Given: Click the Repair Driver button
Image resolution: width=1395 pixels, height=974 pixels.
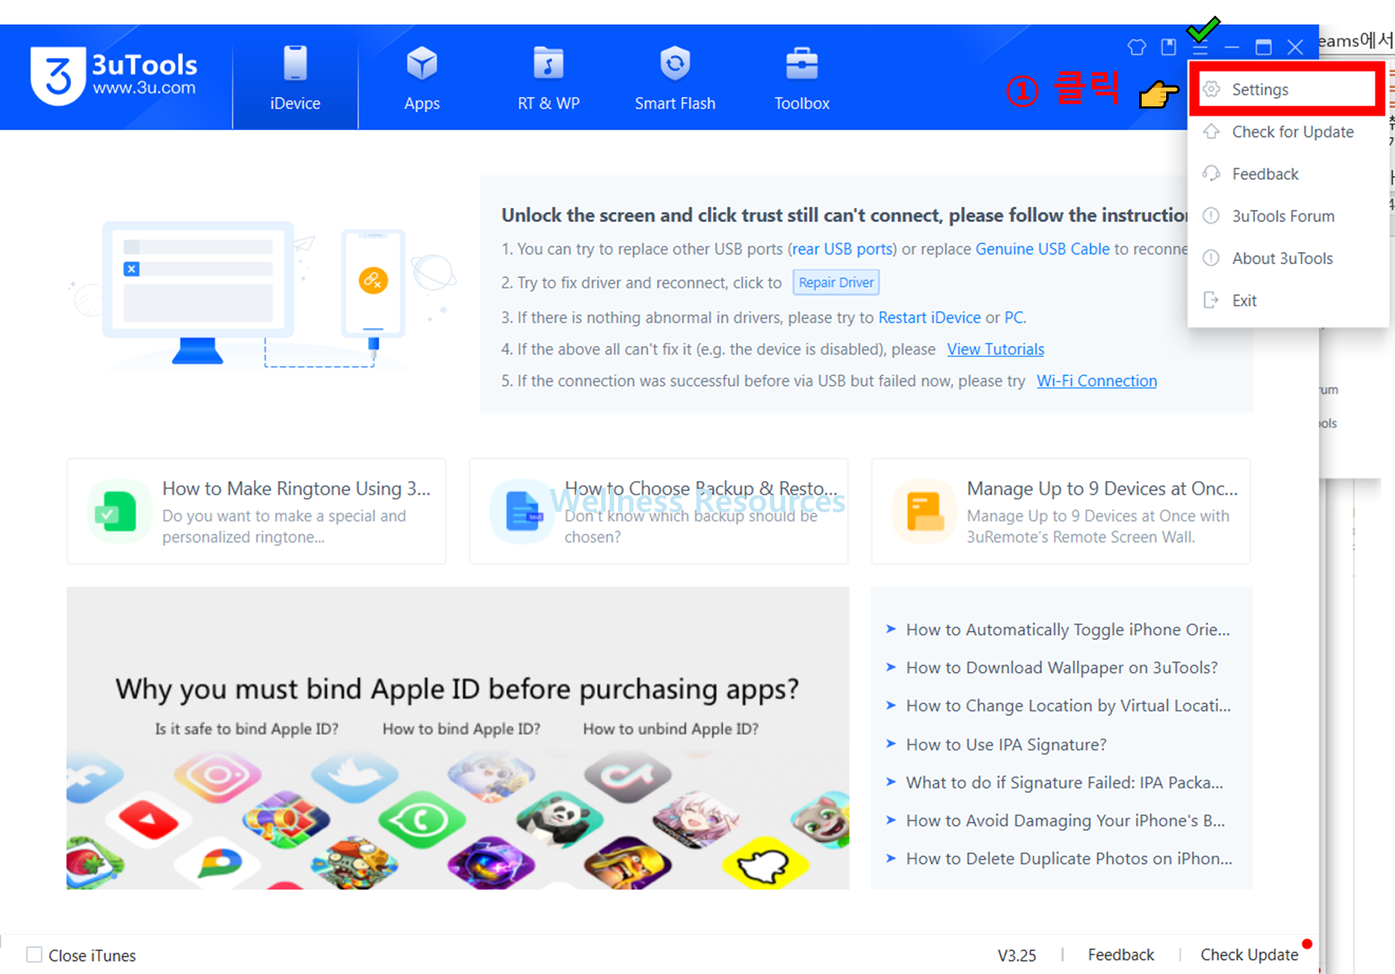Looking at the screenshot, I should tap(836, 283).
